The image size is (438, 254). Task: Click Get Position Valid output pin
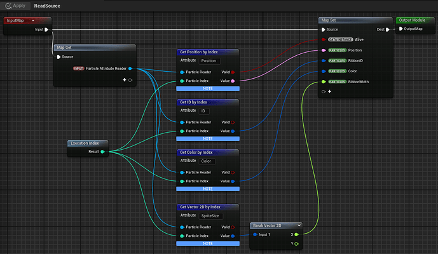click(x=233, y=72)
